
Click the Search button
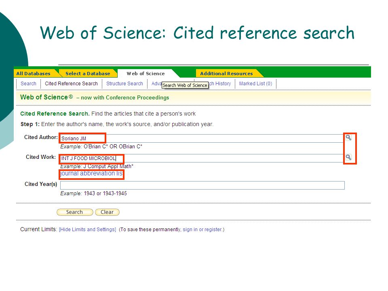[x=75, y=212]
